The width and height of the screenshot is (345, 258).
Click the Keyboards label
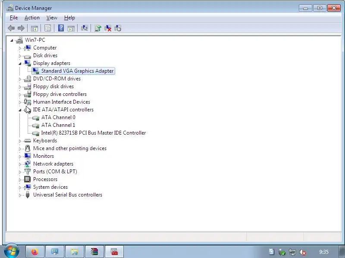click(x=45, y=141)
